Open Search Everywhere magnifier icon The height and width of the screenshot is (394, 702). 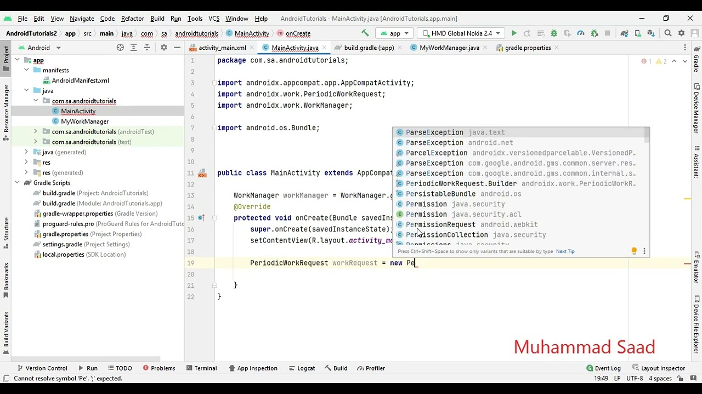point(668,33)
